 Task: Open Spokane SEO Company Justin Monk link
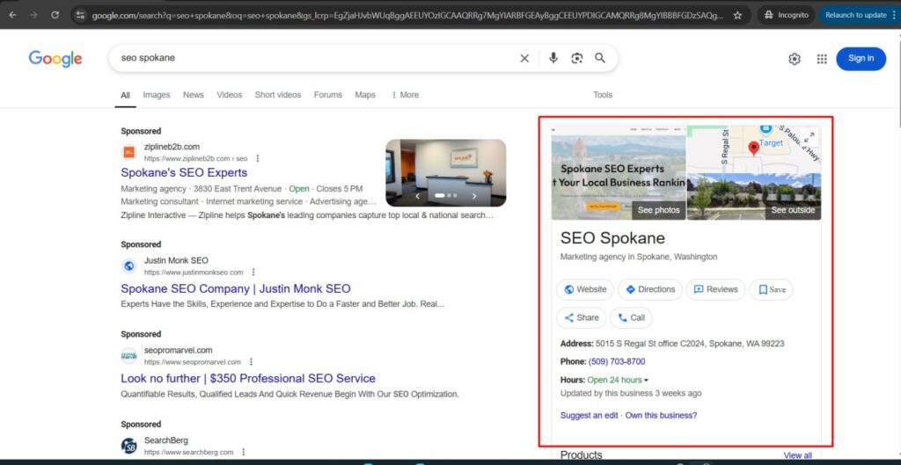(x=236, y=289)
